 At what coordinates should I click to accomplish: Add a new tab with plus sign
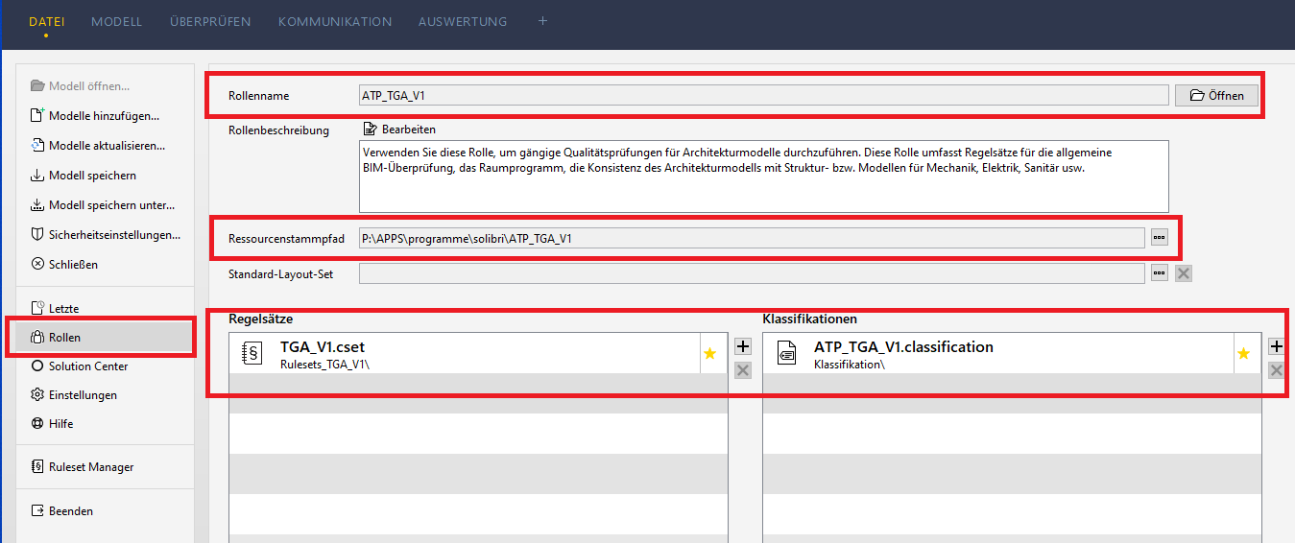coord(542,21)
